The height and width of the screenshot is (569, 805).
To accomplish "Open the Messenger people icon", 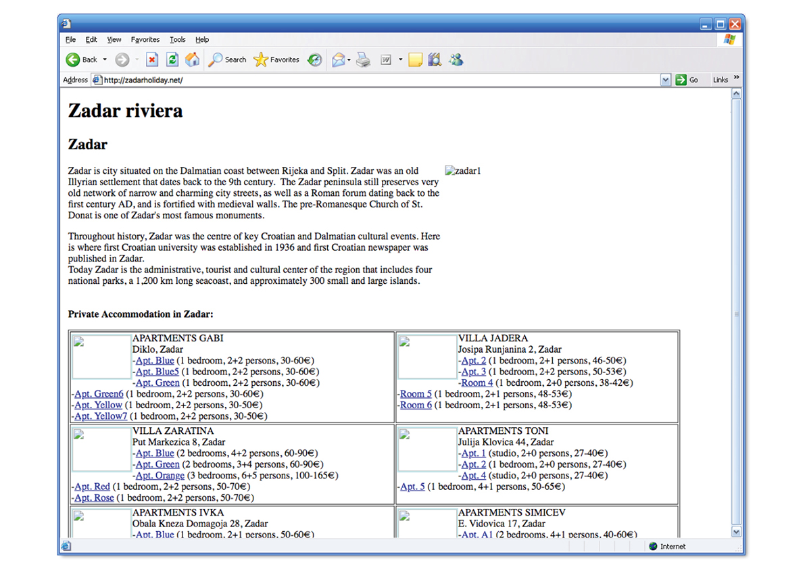I will click(x=456, y=59).
